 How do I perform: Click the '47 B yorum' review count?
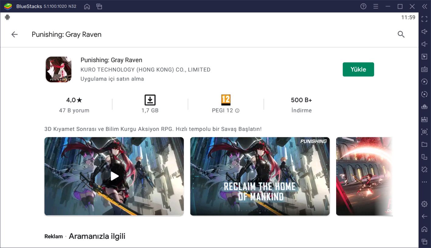pyautogui.click(x=74, y=111)
